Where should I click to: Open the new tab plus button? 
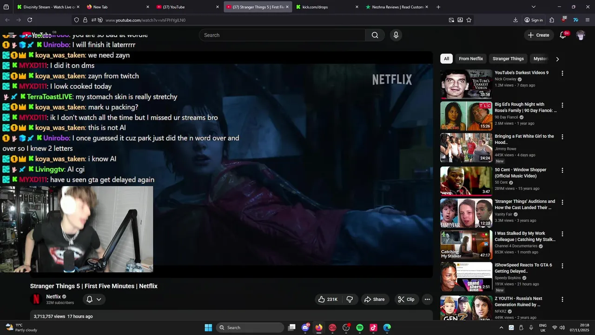click(438, 7)
